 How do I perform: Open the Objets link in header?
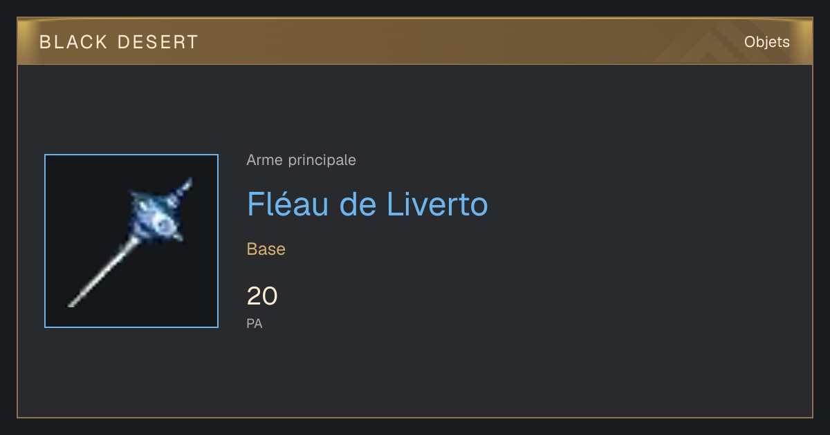766,42
